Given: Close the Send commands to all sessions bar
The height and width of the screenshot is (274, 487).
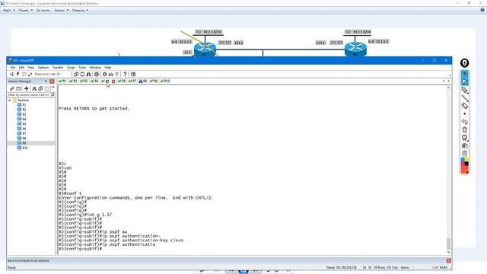Looking at the screenshot, I should click(x=448, y=260).
